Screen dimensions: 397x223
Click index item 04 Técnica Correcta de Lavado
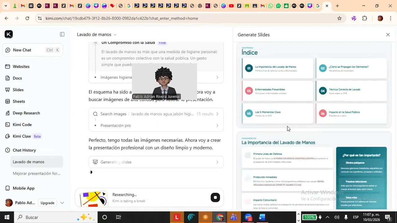click(x=351, y=91)
